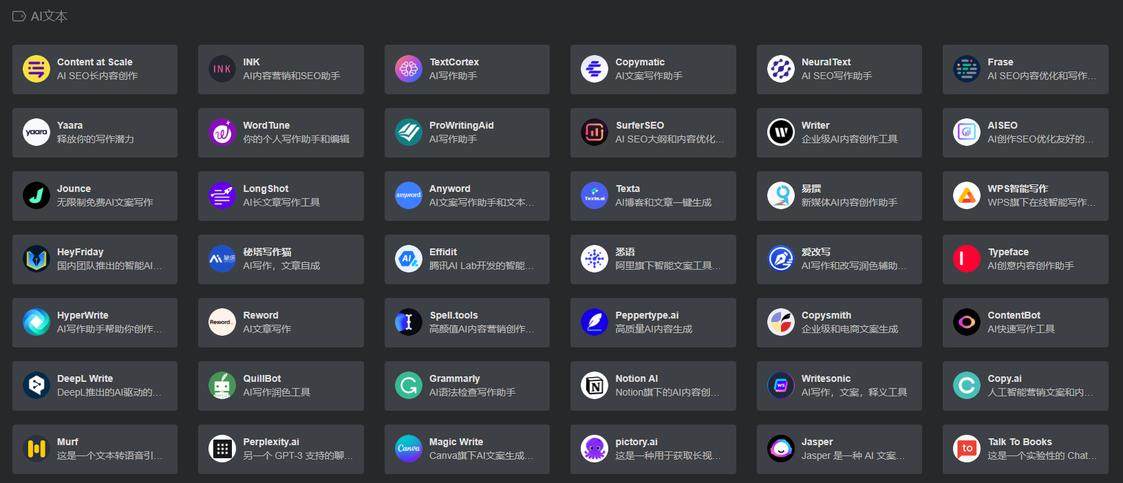
Task: Open the Perplexity.ai card title
Action: pyautogui.click(x=271, y=442)
